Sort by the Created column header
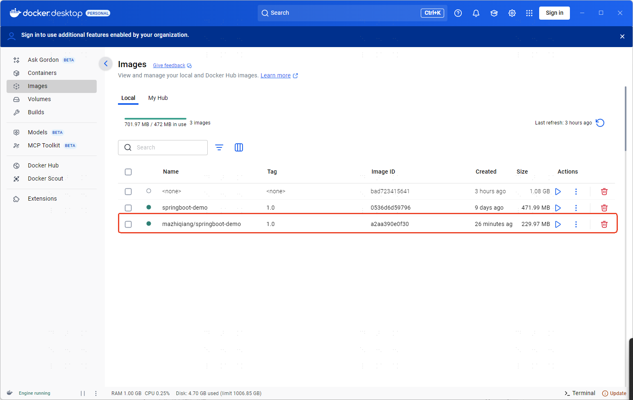This screenshot has height=400, width=633. coord(486,172)
